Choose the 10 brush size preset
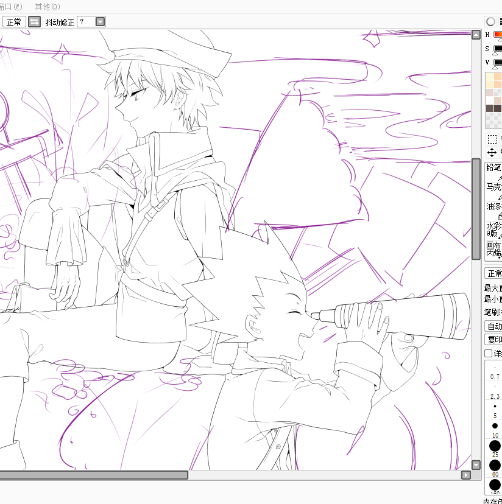Image resolution: width=502 pixels, height=504 pixels. tap(495, 429)
